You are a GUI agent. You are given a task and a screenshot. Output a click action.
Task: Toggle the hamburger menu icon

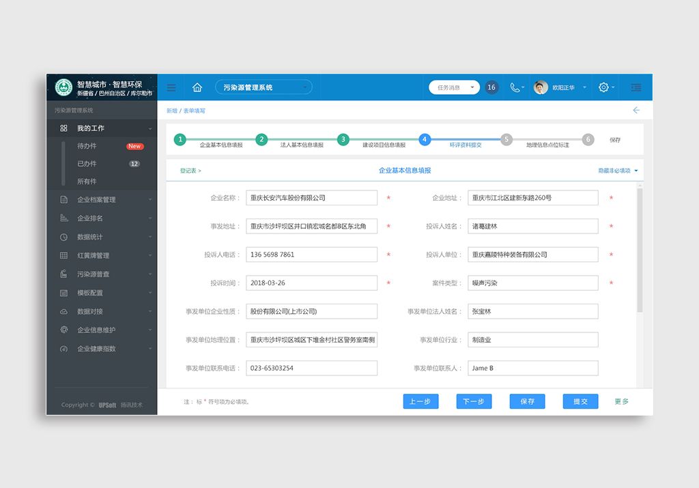pos(171,87)
